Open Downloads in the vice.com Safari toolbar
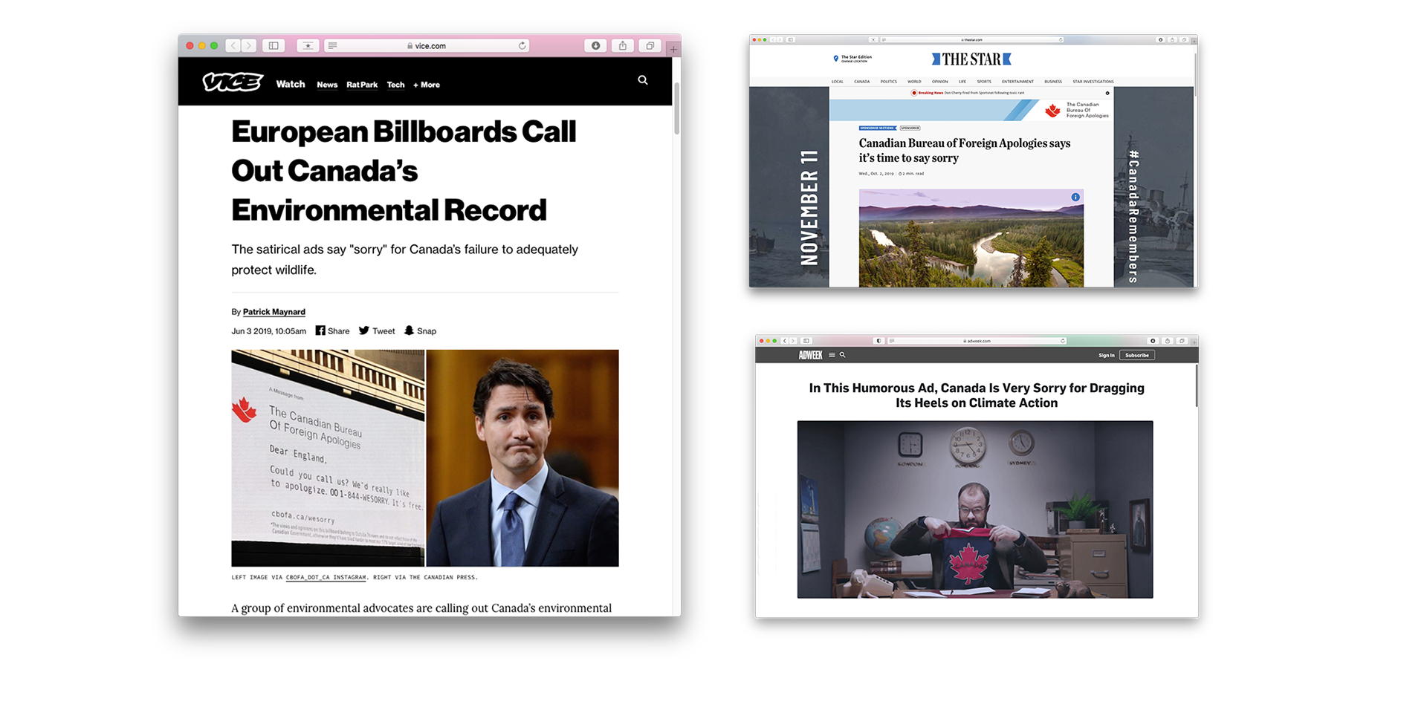The image size is (1427, 710). pos(595,45)
